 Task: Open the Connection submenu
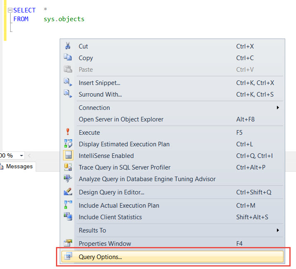click(x=172, y=108)
